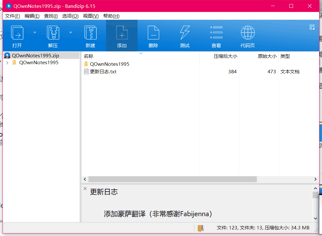Screen dimensions: 322x236
Task: Minimize the Bandizip window
Action: (x=273, y=6)
